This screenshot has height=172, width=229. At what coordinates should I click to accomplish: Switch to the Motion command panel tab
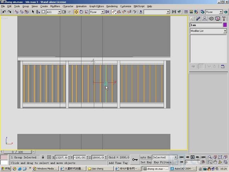[x=211, y=18]
